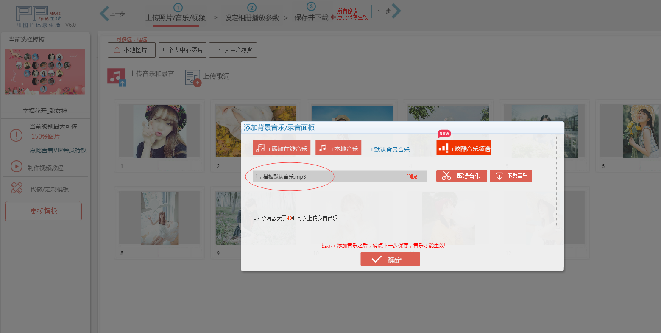
Task: Click the 上传歌词 lyrics icon
Action: point(193,78)
